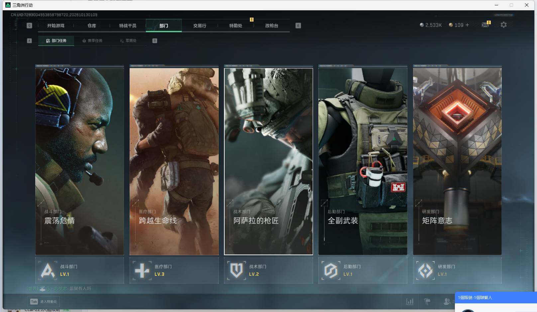Click the 后勤部门 hexagon emblem icon

click(331, 270)
